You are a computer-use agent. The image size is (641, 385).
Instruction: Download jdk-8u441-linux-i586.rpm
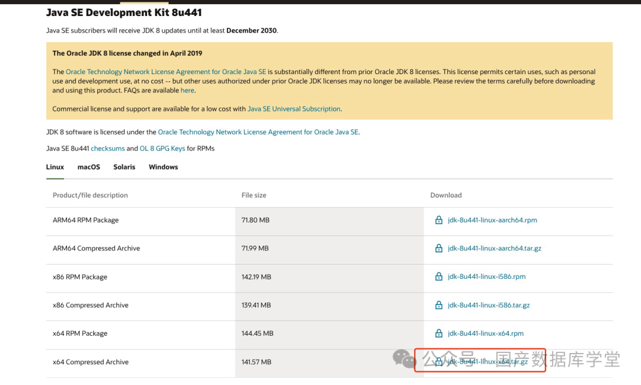click(487, 276)
